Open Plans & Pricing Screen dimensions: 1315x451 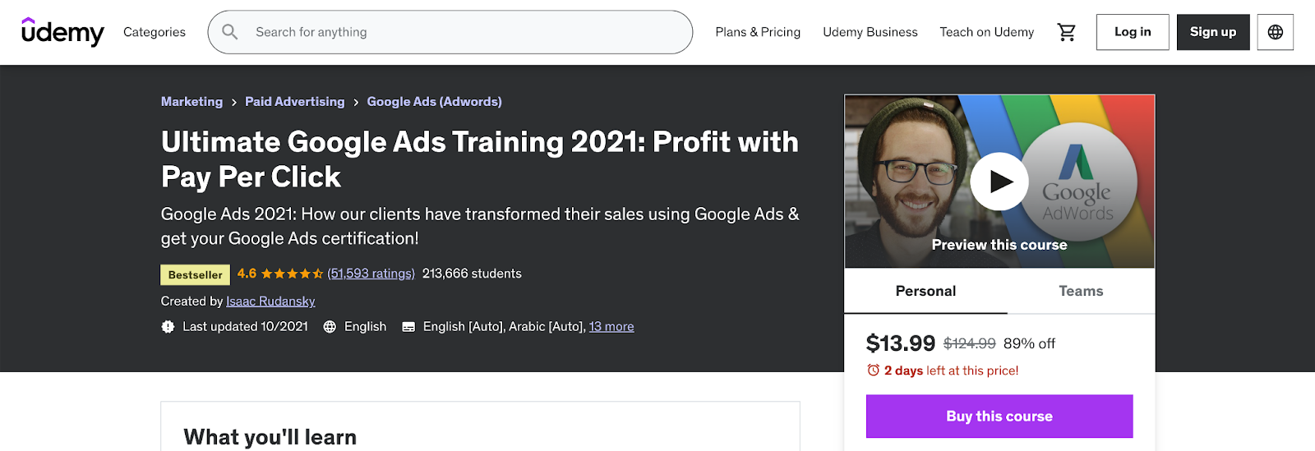(758, 32)
